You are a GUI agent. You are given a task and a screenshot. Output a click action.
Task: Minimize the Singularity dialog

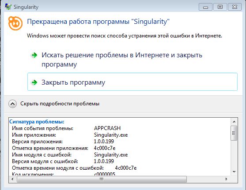click(205, 7)
